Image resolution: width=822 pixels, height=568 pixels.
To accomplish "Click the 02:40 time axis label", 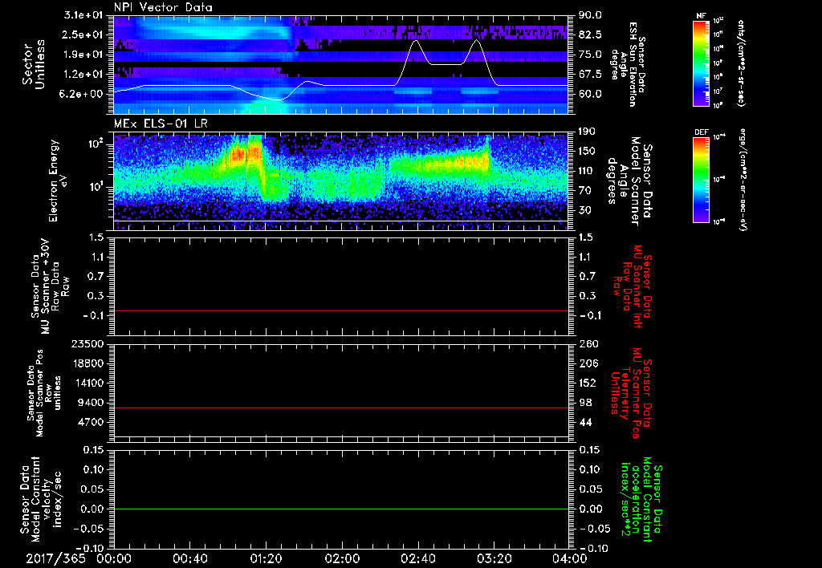I will (417, 557).
